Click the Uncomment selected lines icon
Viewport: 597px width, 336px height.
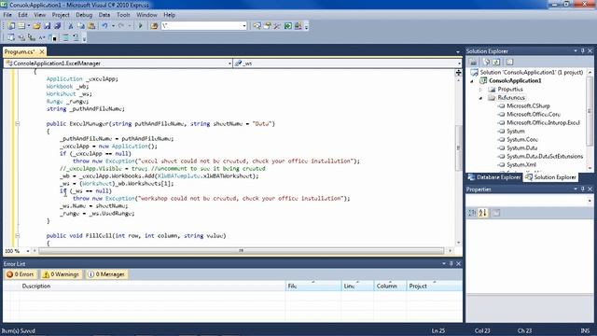click(x=76, y=37)
